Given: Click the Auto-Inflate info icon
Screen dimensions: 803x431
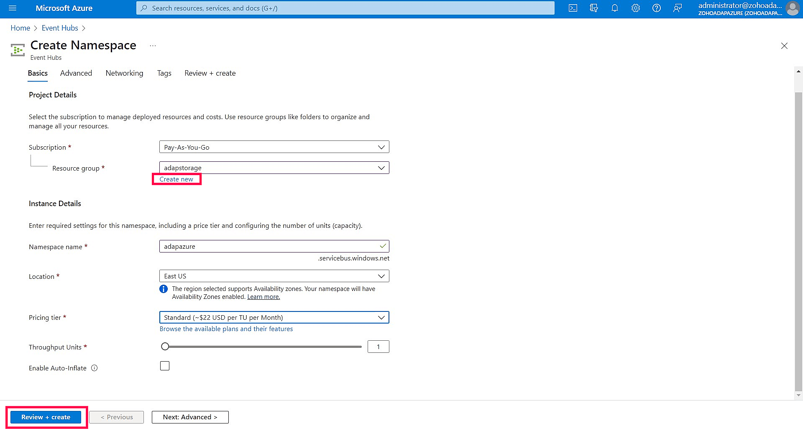Looking at the screenshot, I should tap(95, 368).
